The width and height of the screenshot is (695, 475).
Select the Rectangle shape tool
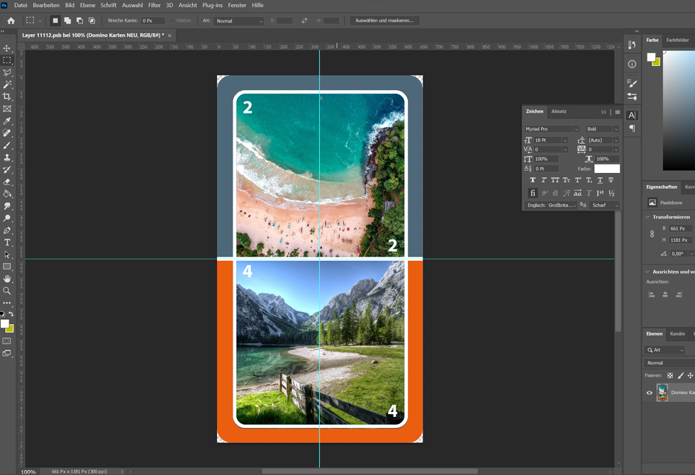(x=7, y=267)
